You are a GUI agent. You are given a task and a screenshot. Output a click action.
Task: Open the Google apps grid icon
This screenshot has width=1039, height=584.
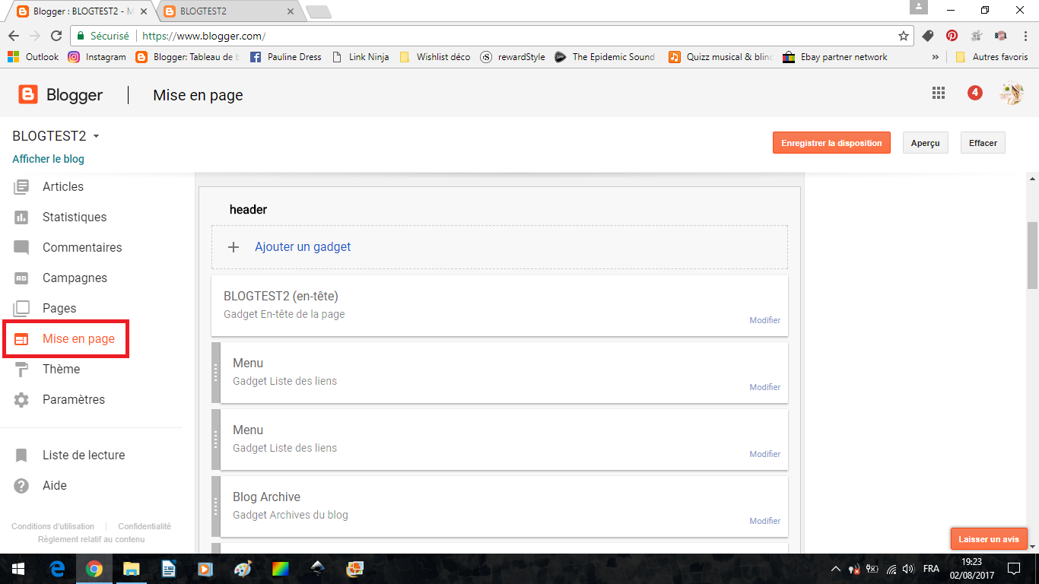(939, 93)
